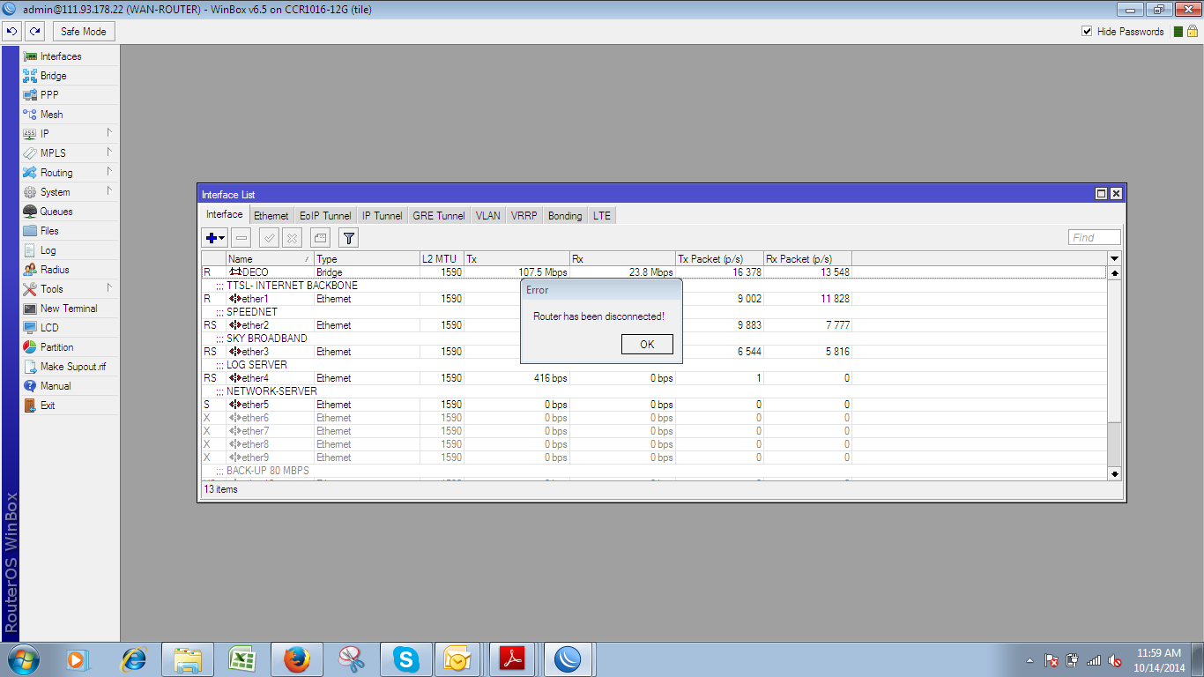Switch to the Interface tab

[225, 214]
